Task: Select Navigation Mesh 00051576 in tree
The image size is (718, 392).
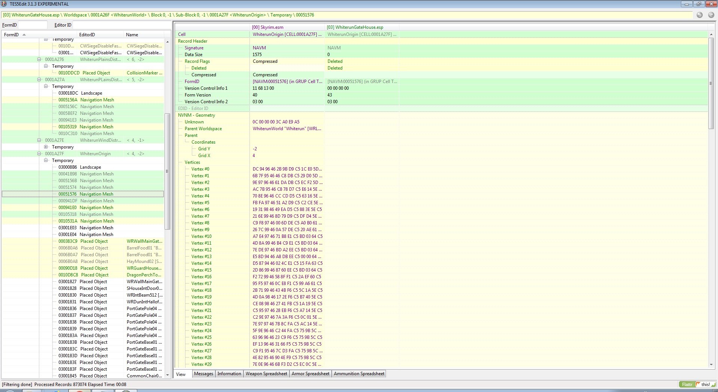Action: pos(83,194)
